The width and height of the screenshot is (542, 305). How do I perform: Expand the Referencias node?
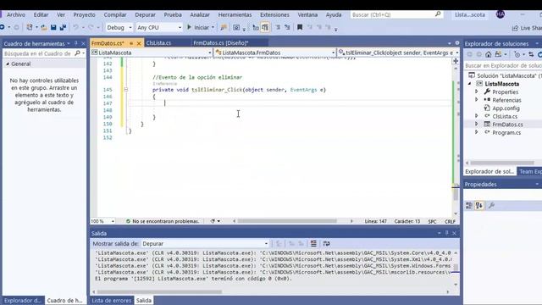tap(476, 100)
